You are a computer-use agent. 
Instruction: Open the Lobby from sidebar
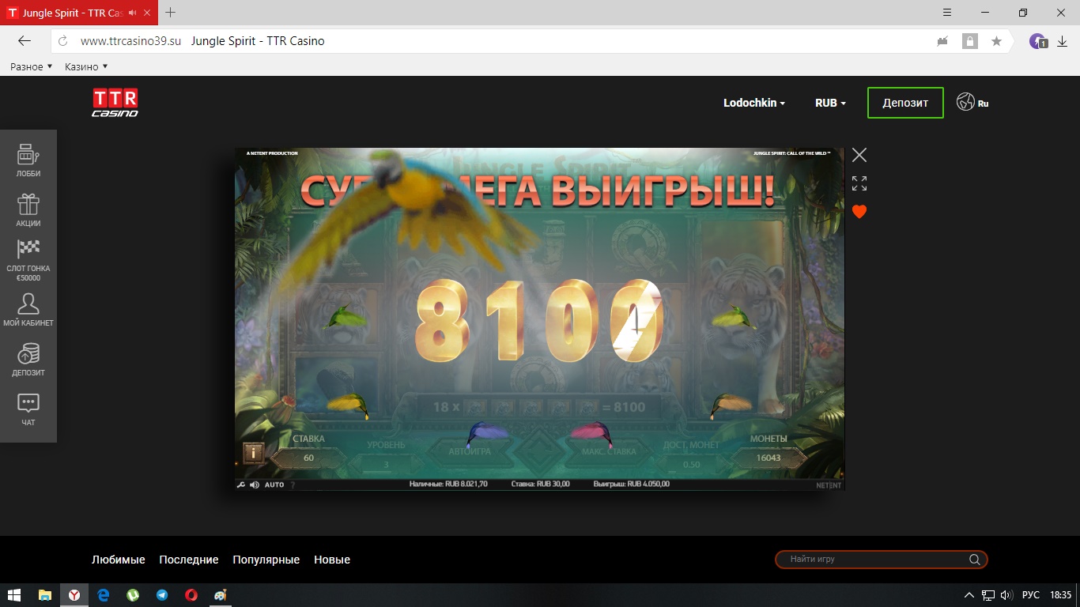28,160
